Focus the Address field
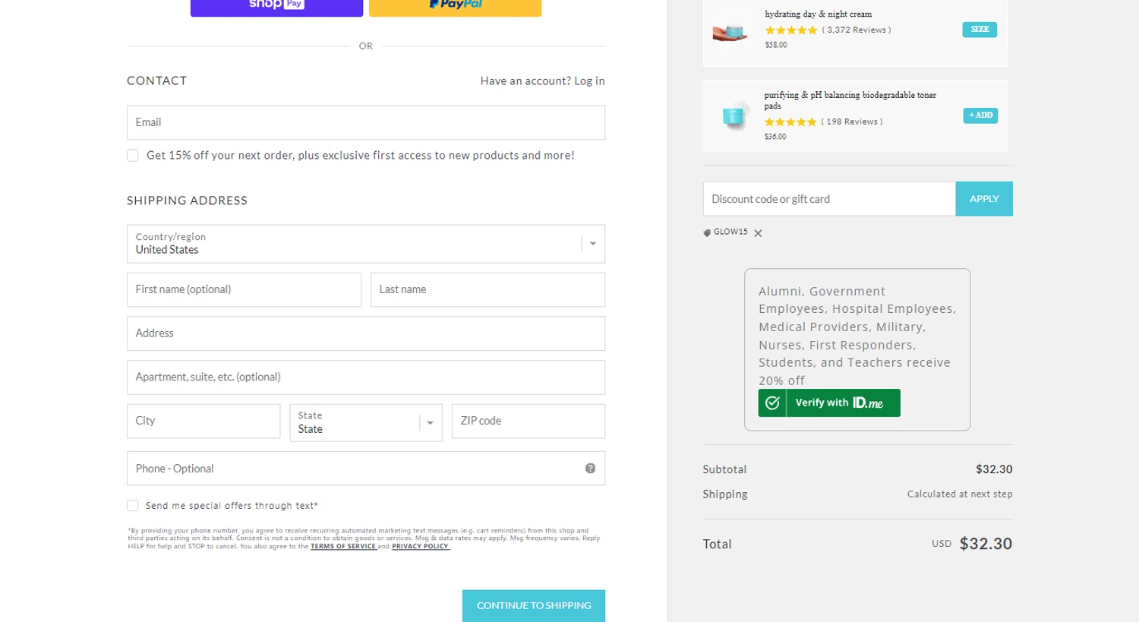 pyautogui.click(x=366, y=333)
